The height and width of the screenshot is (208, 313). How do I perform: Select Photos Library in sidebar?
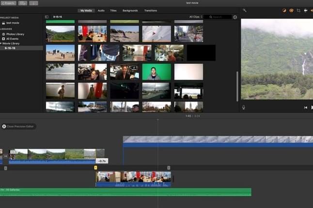point(15,34)
